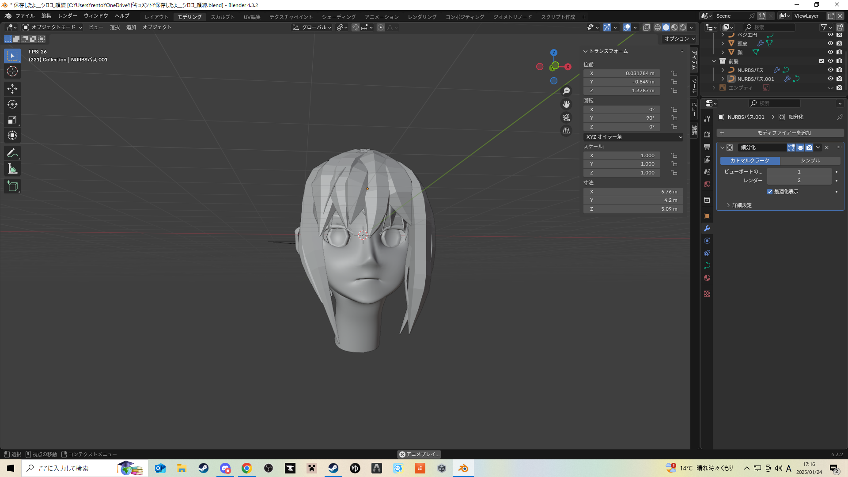This screenshot has height=477, width=848.
Task: Uncheck the 前髪 collection checkbox
Action: click(x=821, y=61)
